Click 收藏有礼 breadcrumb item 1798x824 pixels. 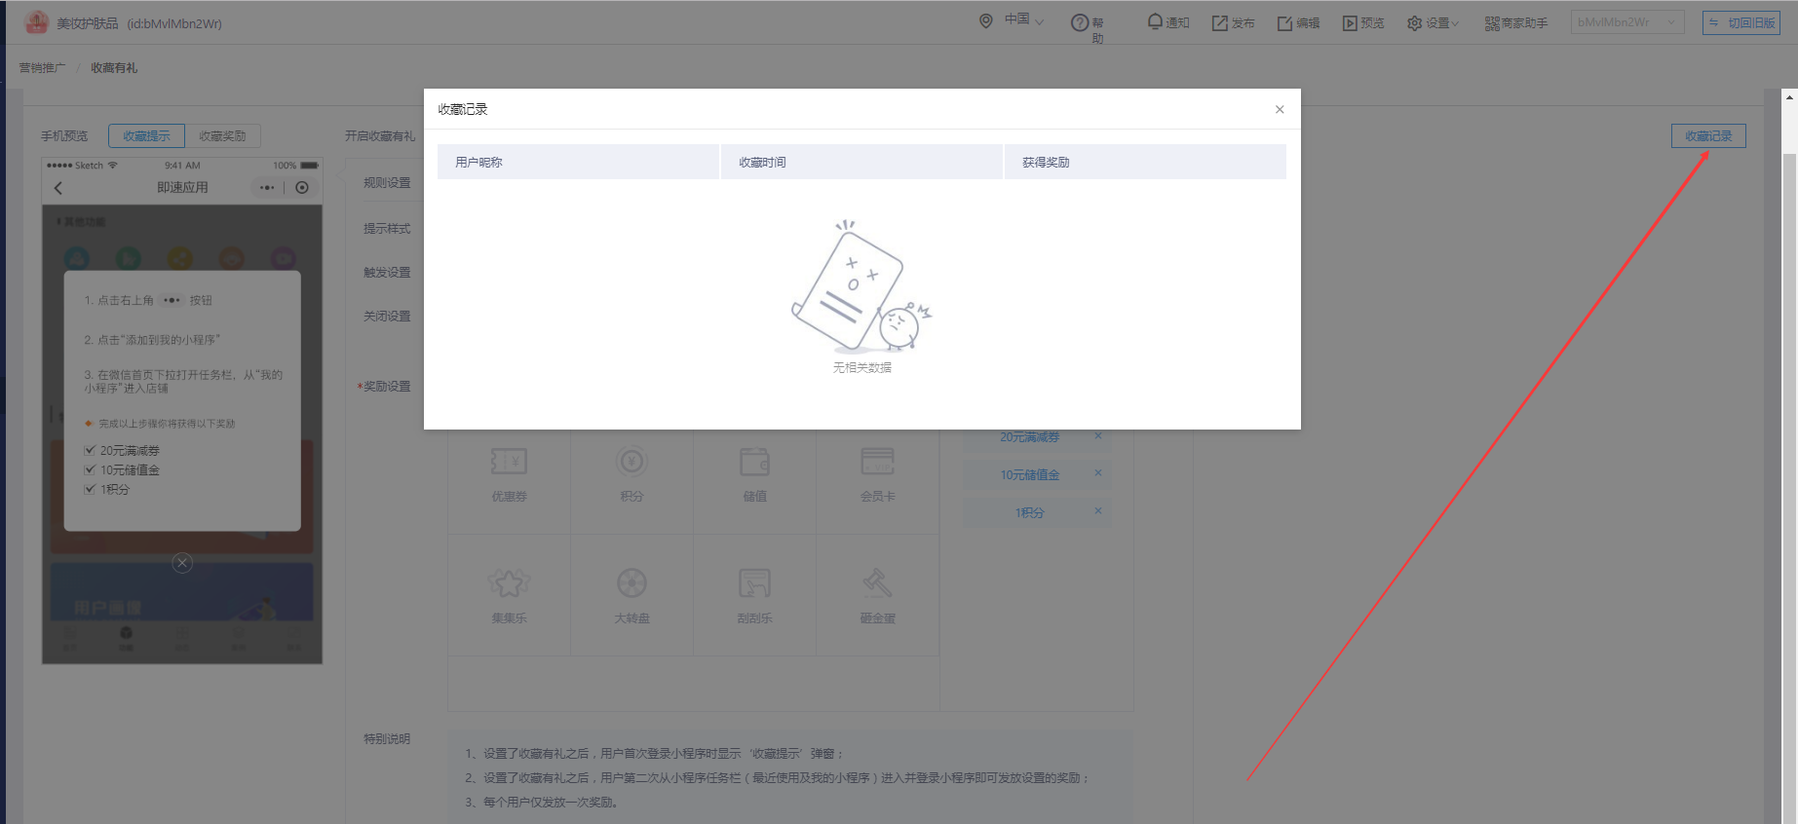(x=114, y=68)
